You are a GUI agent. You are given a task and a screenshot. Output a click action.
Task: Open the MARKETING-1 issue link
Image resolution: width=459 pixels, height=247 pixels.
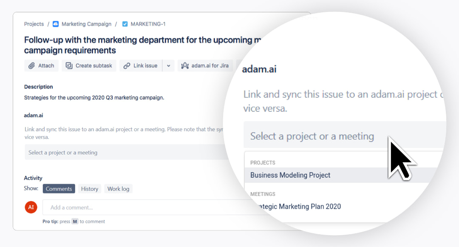point(148,24)
